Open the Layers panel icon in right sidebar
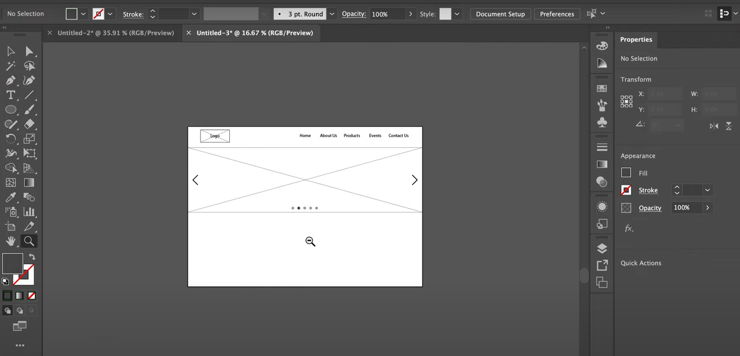740x356 pixels. (x=601, y=248)
